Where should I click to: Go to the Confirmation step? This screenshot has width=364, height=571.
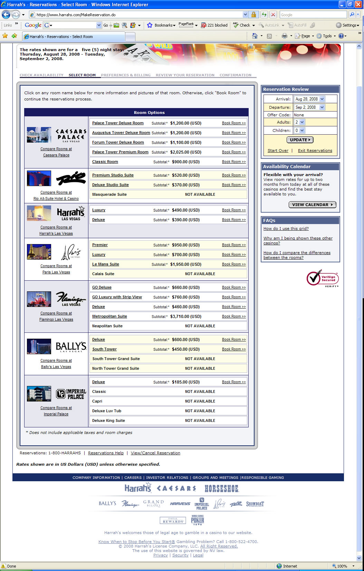[236, 75]
